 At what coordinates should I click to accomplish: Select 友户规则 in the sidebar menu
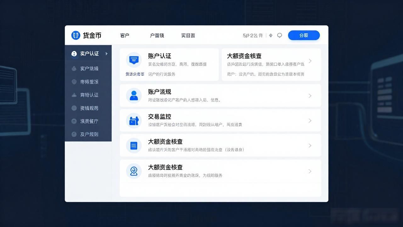point(88,134)
